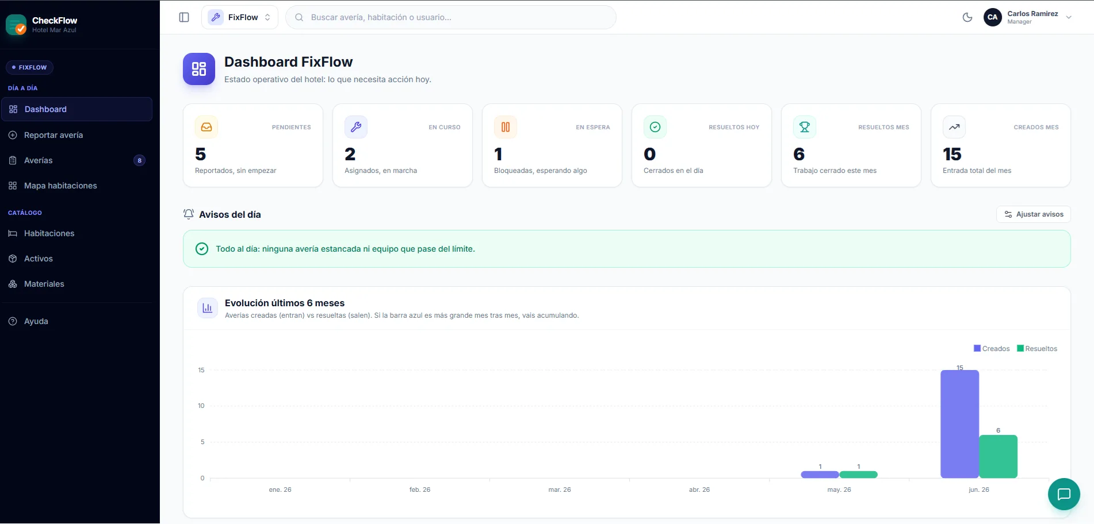This screenshot has height=524, width=1094.
Task: Click the CheckFlow logo icon
Action: [x=16, y=25]
